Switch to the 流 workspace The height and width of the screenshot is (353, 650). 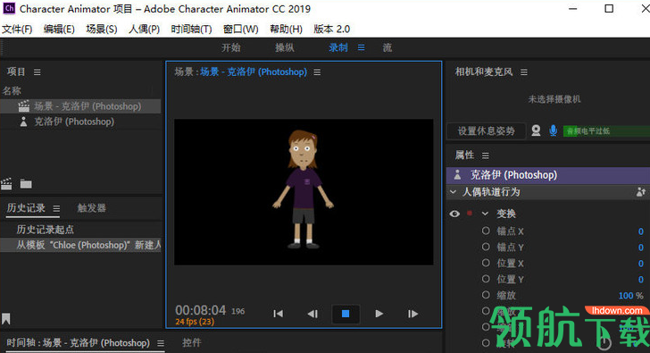(387, 47)
